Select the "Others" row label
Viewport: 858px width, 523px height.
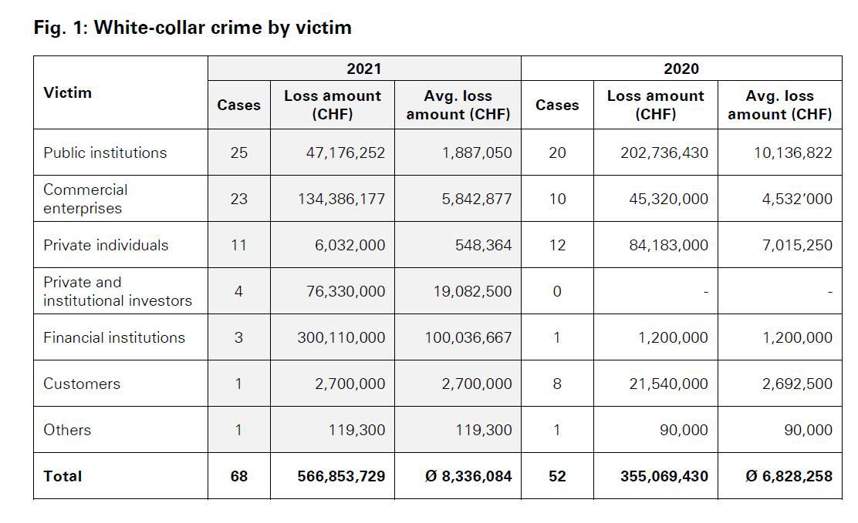click(x=67, y=430)
